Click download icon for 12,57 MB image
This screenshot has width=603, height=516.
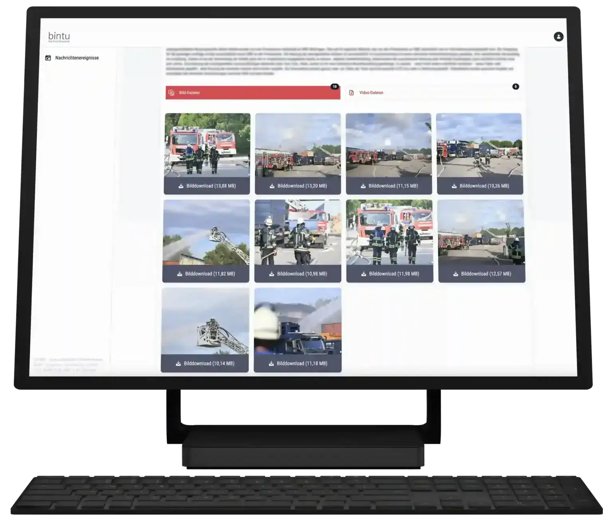(456, 274)
